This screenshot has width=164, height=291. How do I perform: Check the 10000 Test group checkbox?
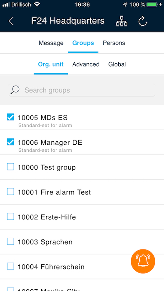pyautogui.click(x=10, y=167)
